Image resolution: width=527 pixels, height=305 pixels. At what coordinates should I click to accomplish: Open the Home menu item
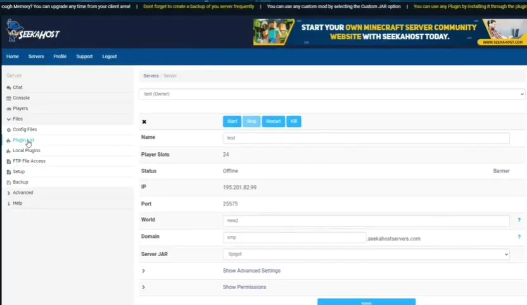point(13,56)
